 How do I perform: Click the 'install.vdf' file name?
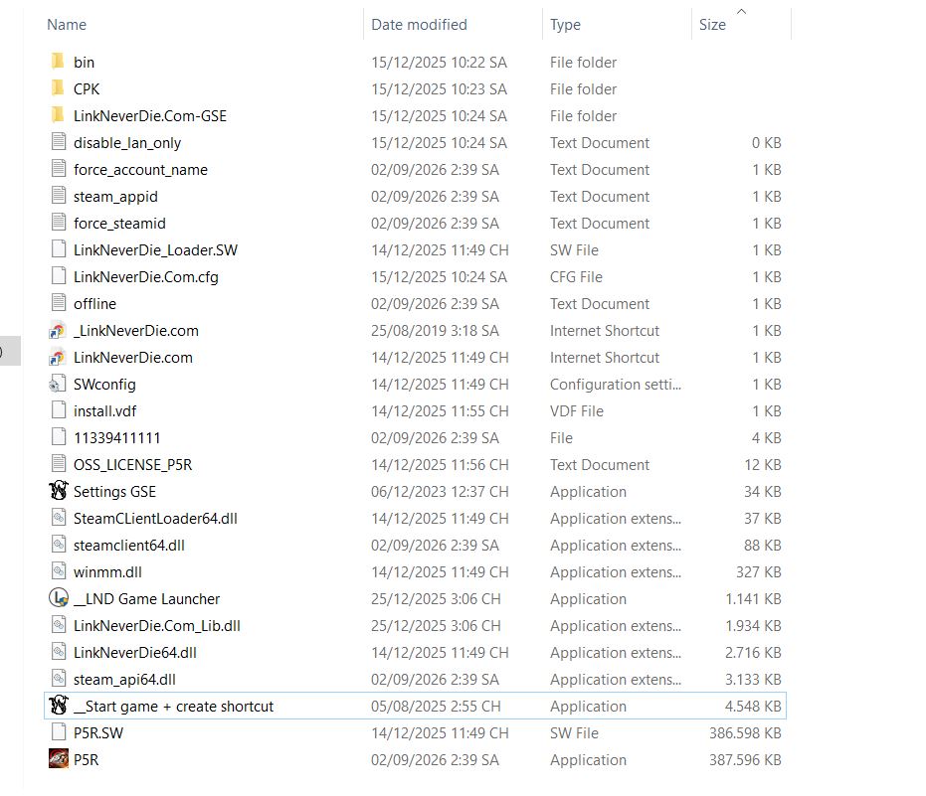coord(104,411)
